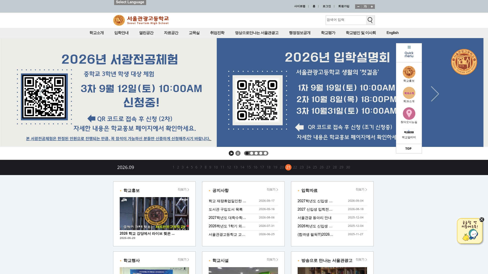Open the Select Language dropdown

130,2
